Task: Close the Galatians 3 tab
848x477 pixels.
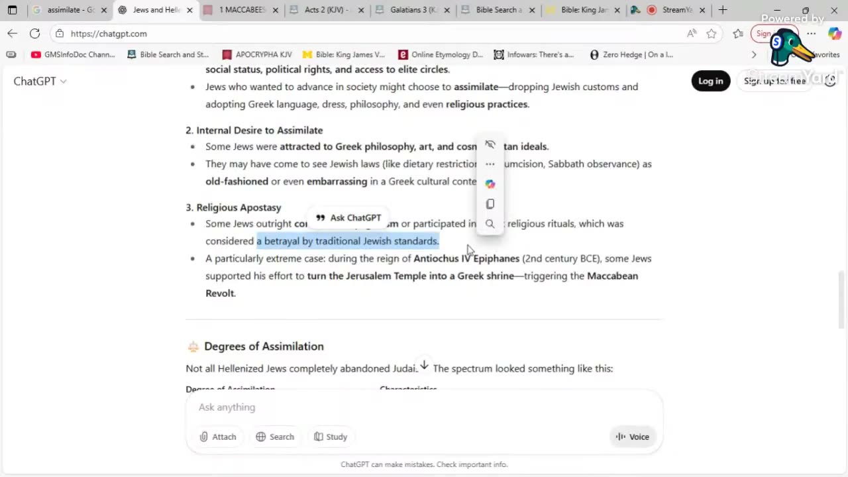Action: pyautogui.click(x=447, y=10)
